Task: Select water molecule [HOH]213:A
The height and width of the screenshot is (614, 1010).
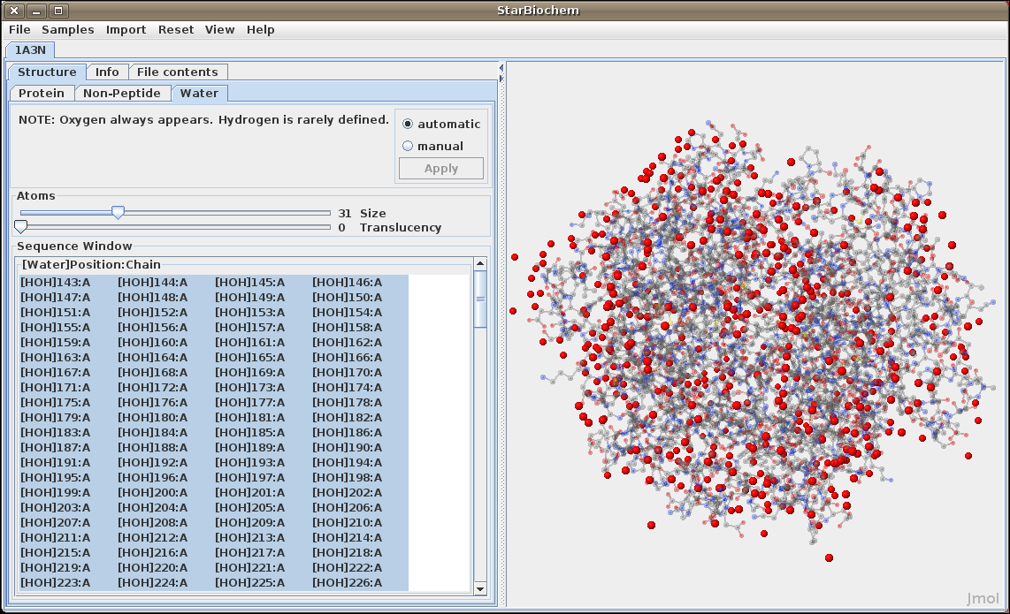Action: click(250, 537)
